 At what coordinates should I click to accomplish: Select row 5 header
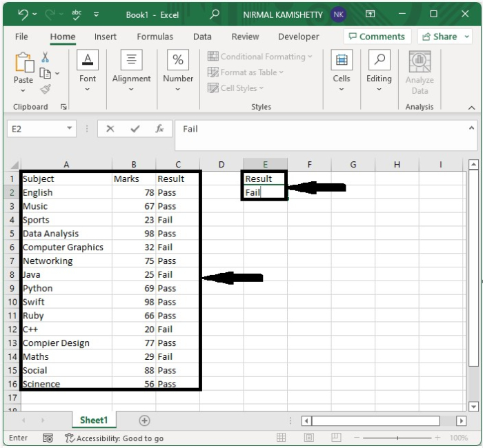[x=12, y=234]
